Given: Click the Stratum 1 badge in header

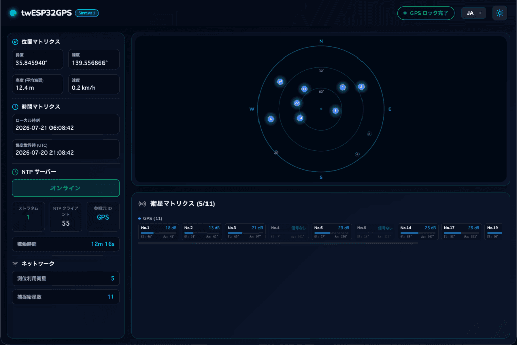Looking at the screenshot, I should tap(87, 13).
